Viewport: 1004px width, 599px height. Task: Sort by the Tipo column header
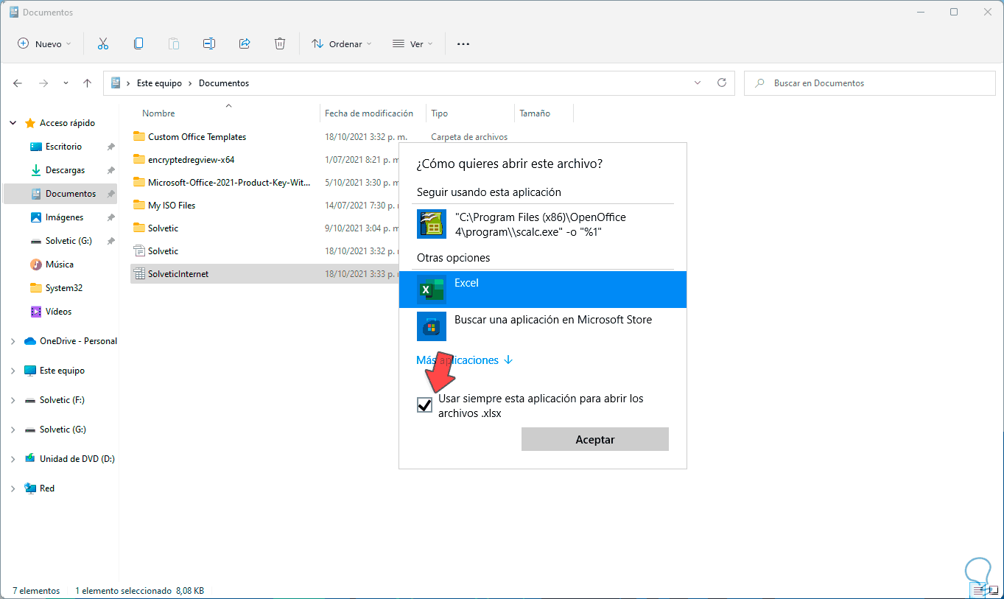click(440, 113)
